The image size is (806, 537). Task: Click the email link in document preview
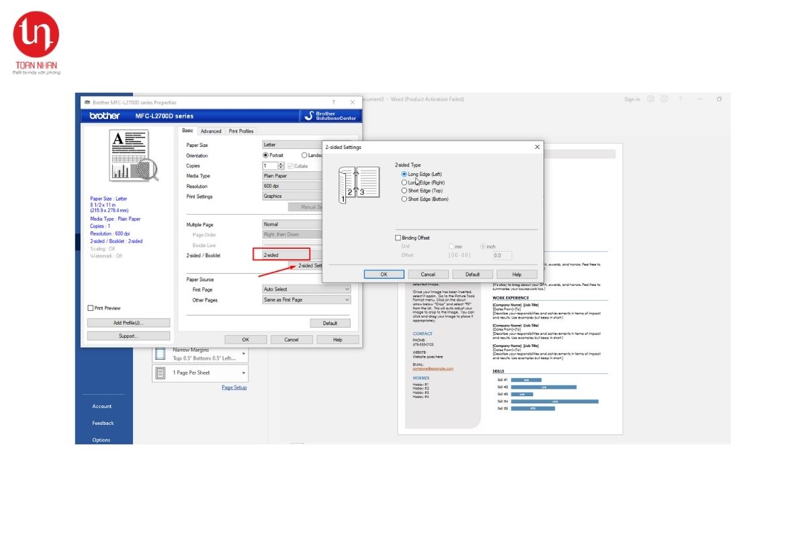coord(433,369)
